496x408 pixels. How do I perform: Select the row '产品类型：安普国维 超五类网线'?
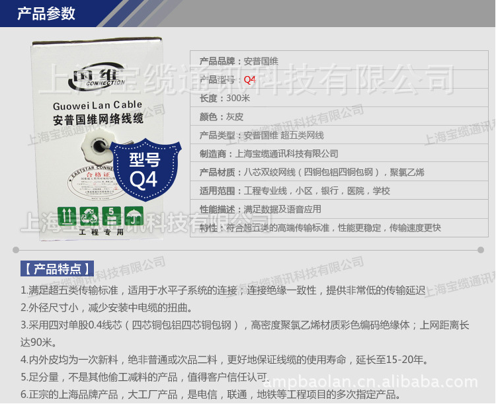[339, 135]
